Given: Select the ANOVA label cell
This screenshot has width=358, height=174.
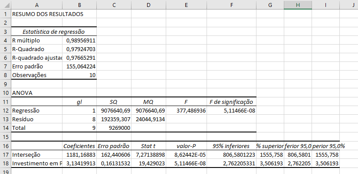Looking at the screenshot, I should click(x=36, y=93).
